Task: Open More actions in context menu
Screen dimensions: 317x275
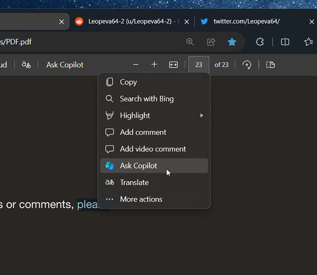Action: tap(141, 199)
